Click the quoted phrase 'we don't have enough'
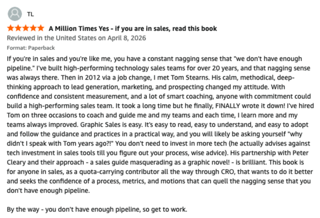This screenshot has width=320, height=218. 268,59
